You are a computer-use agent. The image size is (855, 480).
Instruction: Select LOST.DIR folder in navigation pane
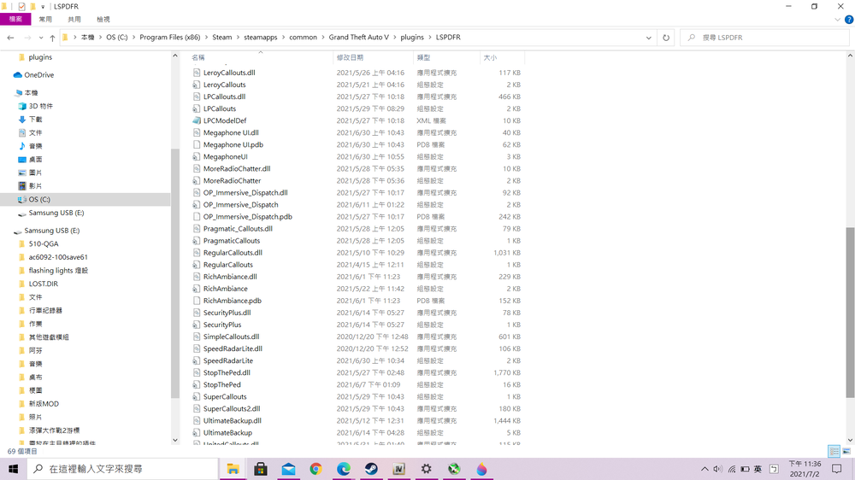tap(43, 284)
